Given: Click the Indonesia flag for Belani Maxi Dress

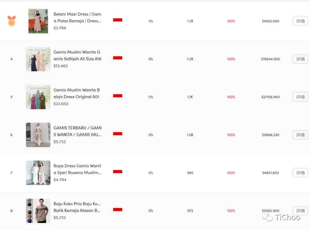Looking at the screenshot, I should [118, 21].
